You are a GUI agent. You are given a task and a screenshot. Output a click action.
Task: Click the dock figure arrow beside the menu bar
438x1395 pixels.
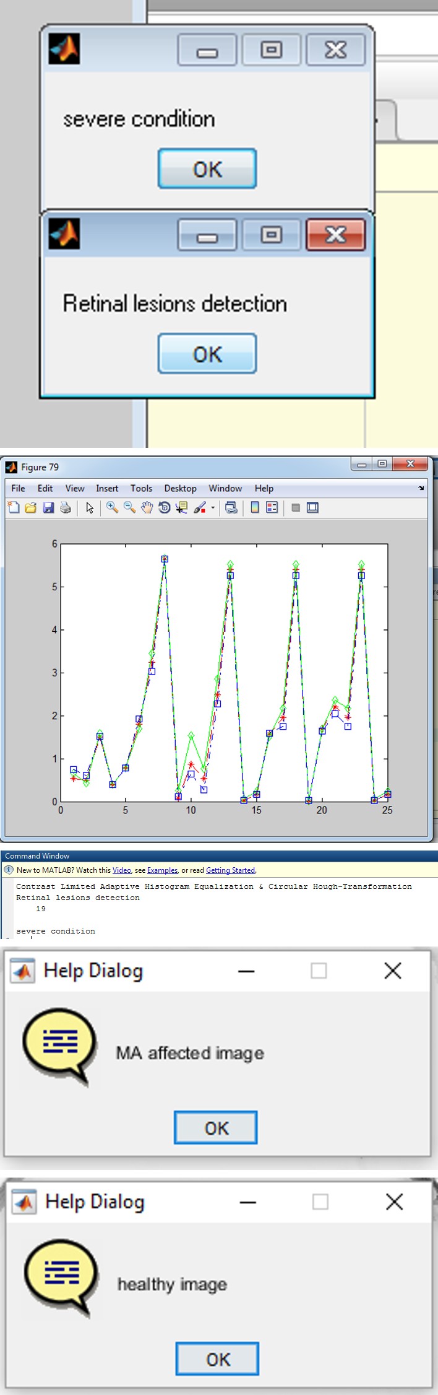click(421, 488)
